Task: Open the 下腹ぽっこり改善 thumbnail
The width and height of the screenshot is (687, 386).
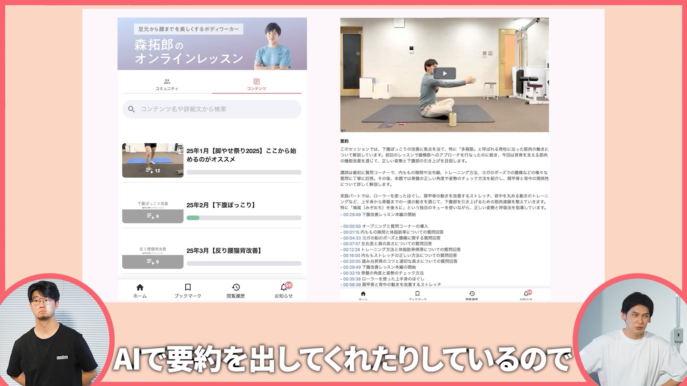Action: 153,211
